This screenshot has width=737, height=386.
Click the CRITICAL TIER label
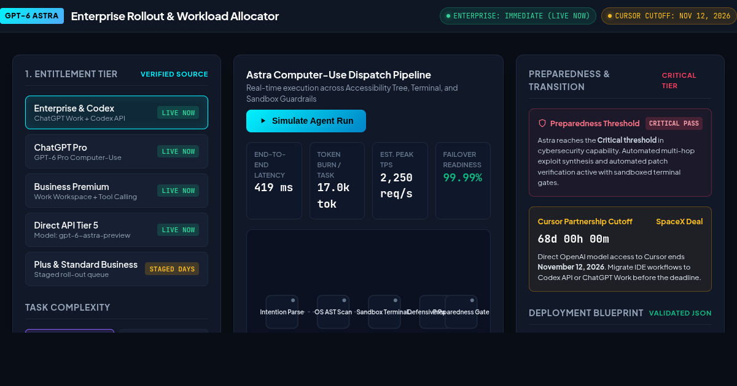(x=679, y=80)
